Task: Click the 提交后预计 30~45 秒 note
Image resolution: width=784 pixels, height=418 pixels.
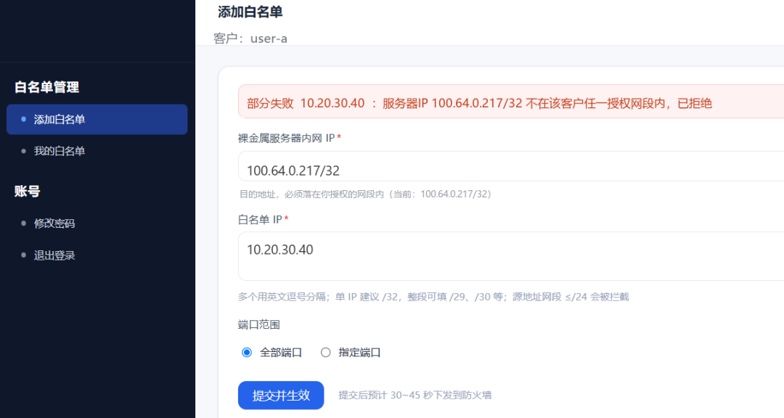Action: [415, 396]
